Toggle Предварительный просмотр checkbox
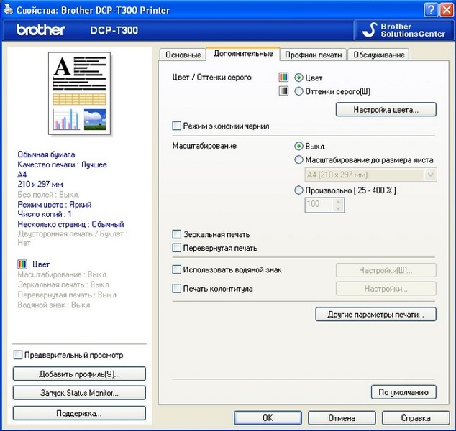The width and height of the screenshot is (456, 431). (x=18, y=355)
